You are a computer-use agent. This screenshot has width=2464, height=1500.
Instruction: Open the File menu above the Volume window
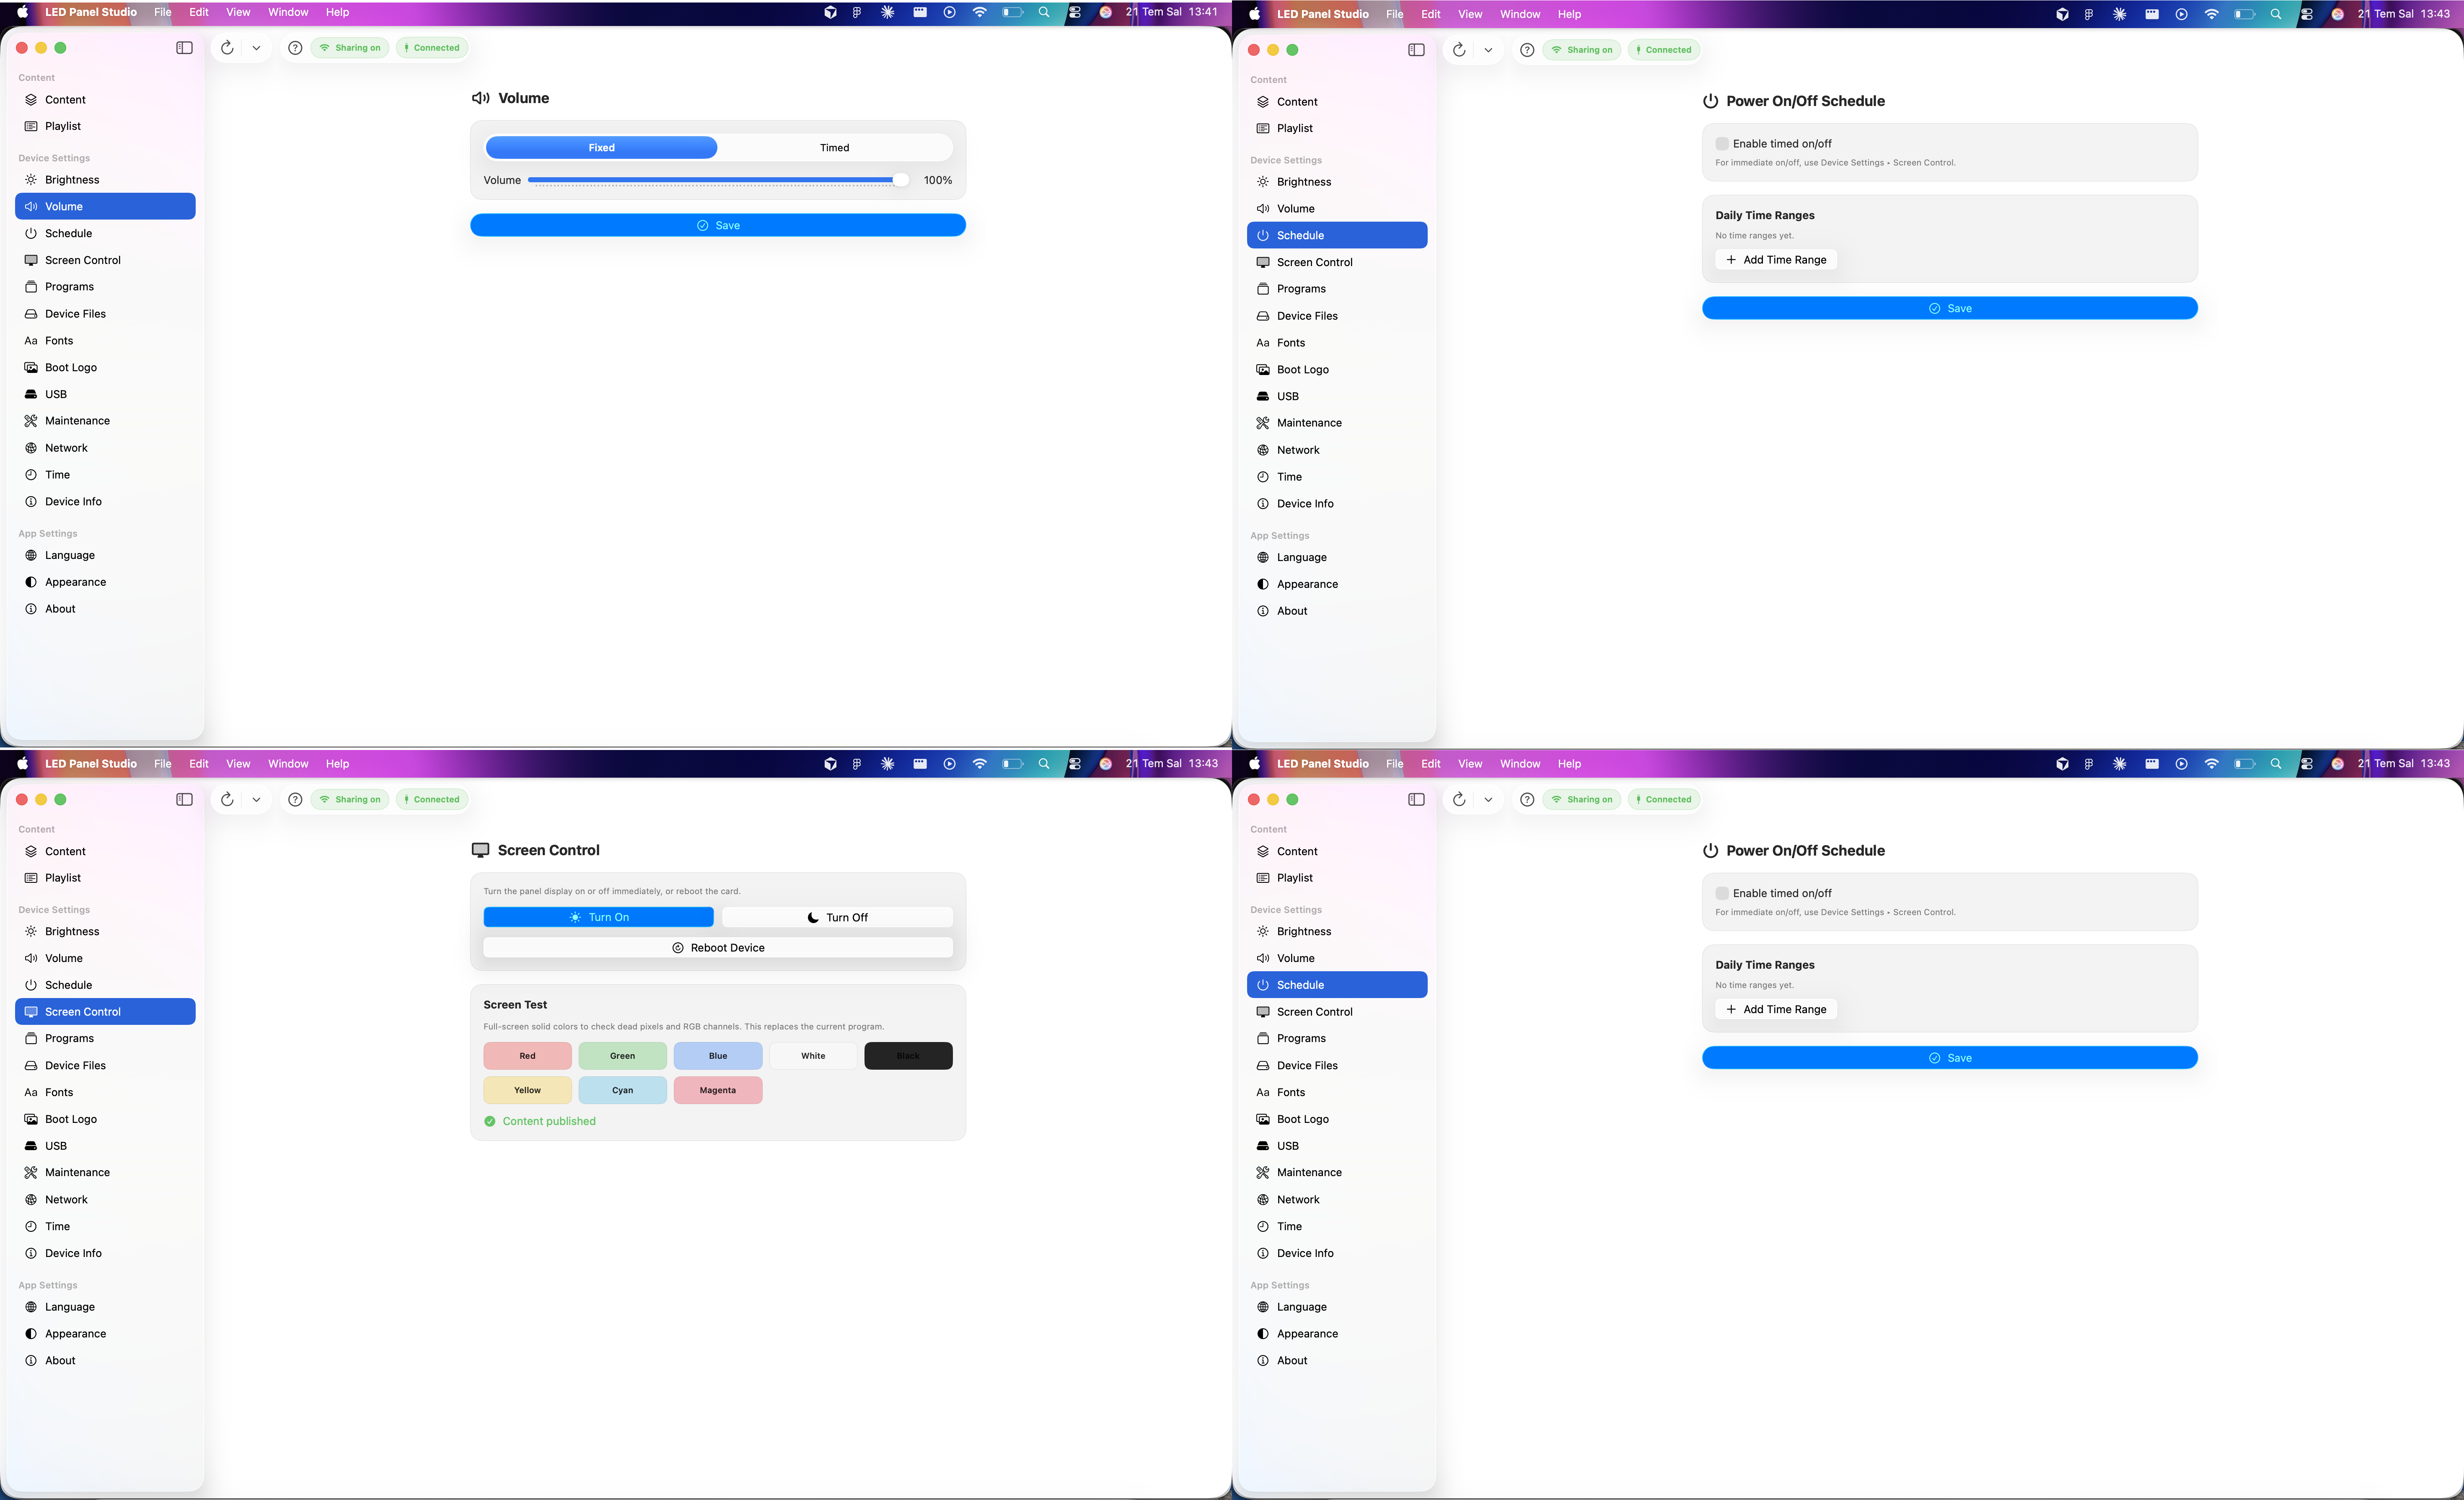[x=163, y=12]
